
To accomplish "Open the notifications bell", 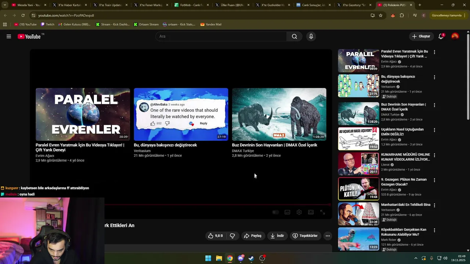I will pyautogui.click(x=441, y=36).
